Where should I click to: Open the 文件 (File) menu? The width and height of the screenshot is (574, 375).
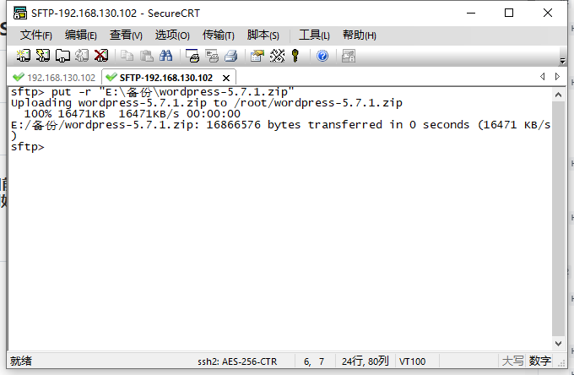[36, 35]
